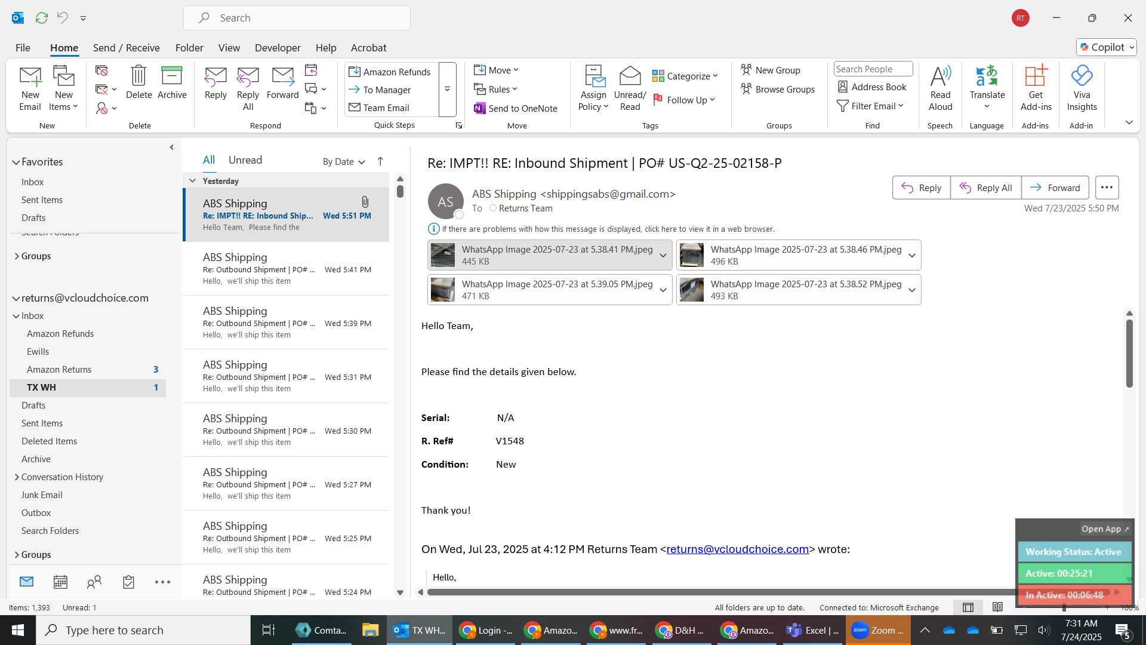Open the New Items button
The width and height of the screenshot is (1146, 645).
pos(63,88)
